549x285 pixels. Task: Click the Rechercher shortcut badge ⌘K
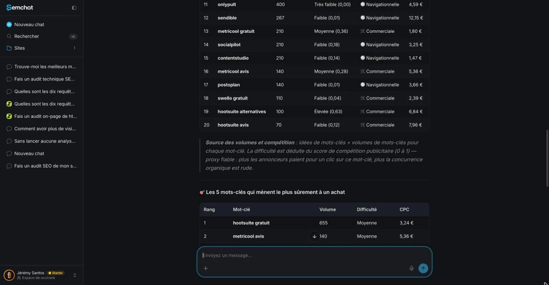[x=73, y=37]
